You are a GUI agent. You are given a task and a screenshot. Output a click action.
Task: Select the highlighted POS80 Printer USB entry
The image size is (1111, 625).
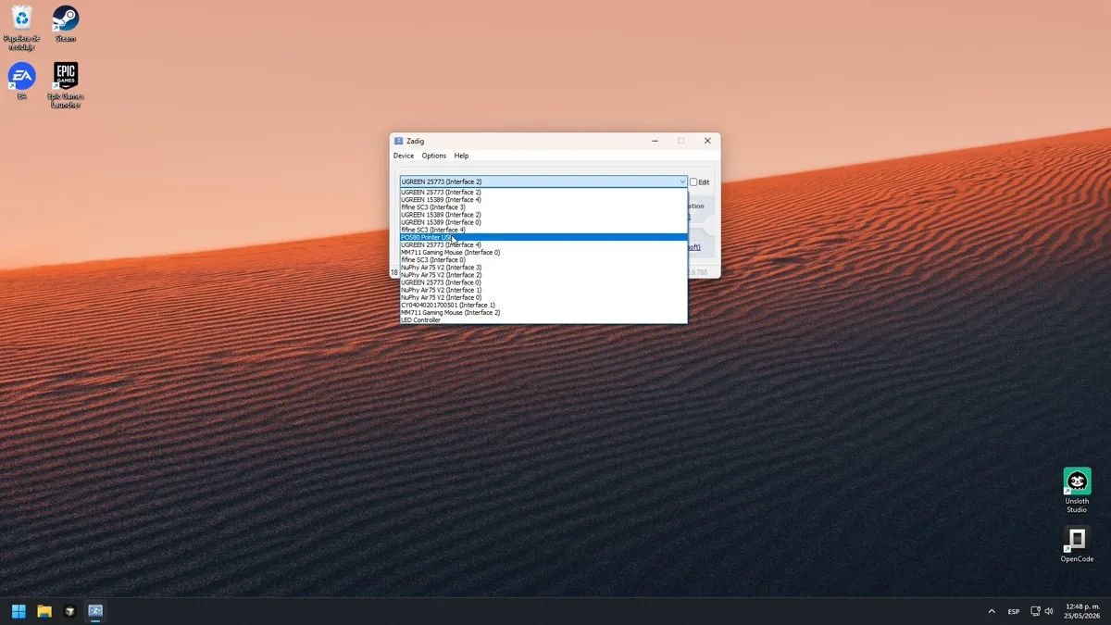543,237
